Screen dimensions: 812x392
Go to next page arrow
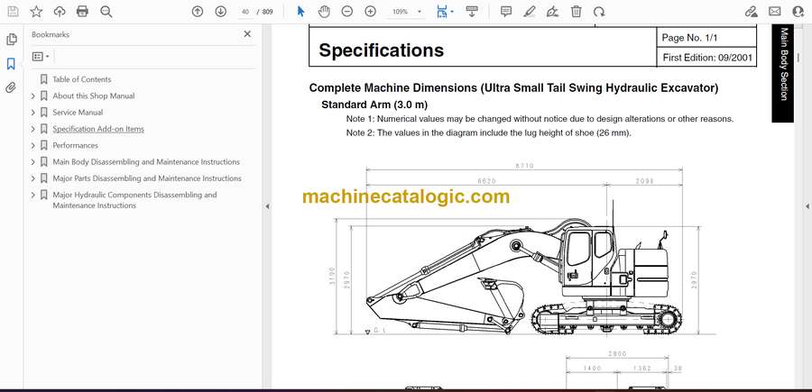(x=221, y=12)
